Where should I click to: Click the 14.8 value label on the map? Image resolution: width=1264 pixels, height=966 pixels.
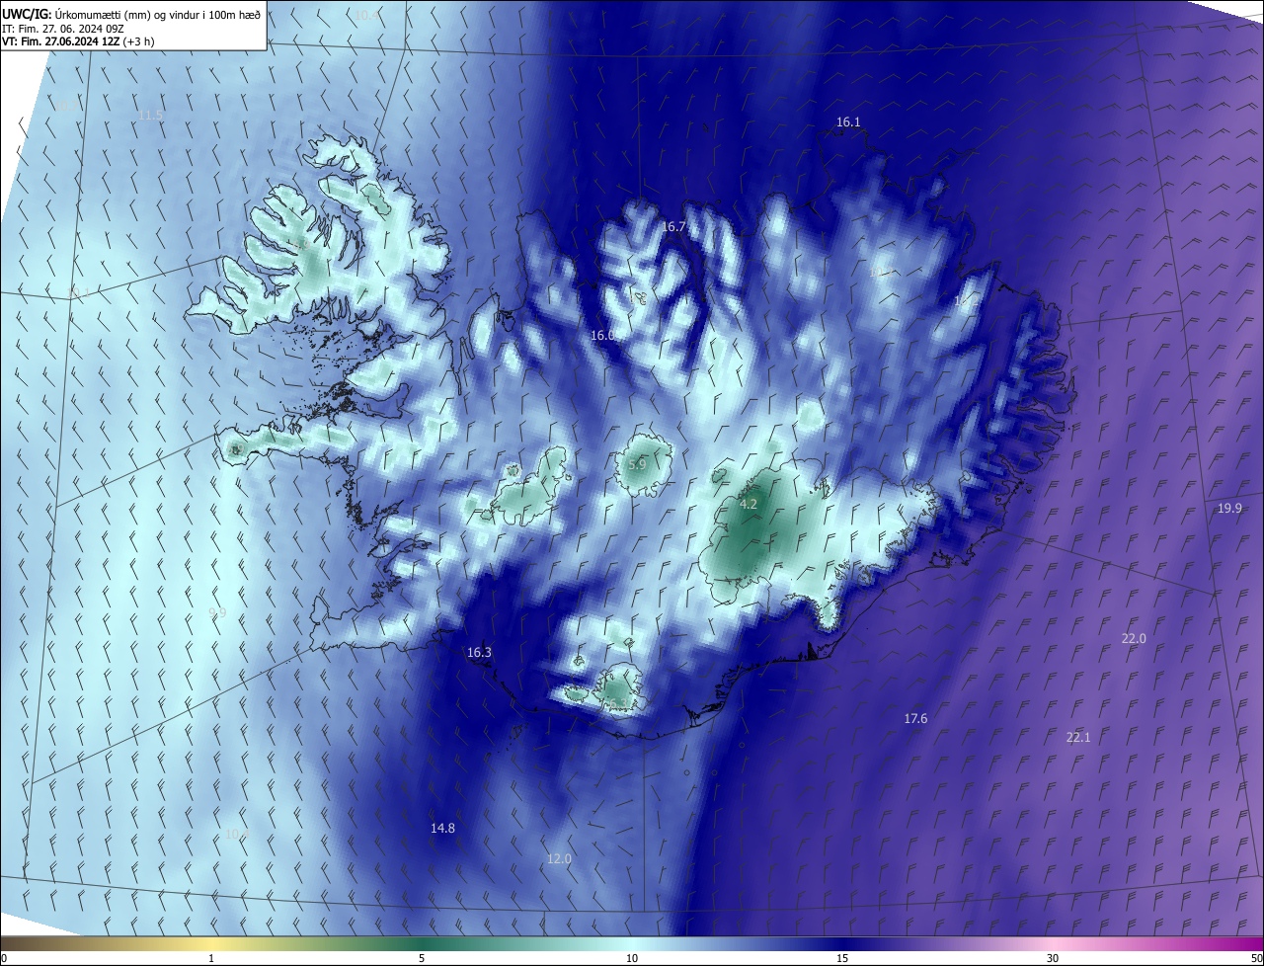pos(442,829)
